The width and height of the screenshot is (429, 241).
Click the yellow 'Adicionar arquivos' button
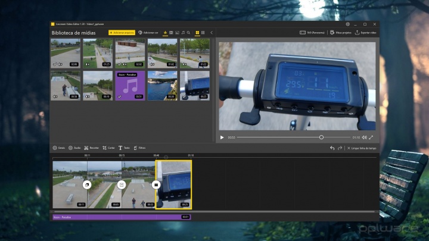coord(122,32)
